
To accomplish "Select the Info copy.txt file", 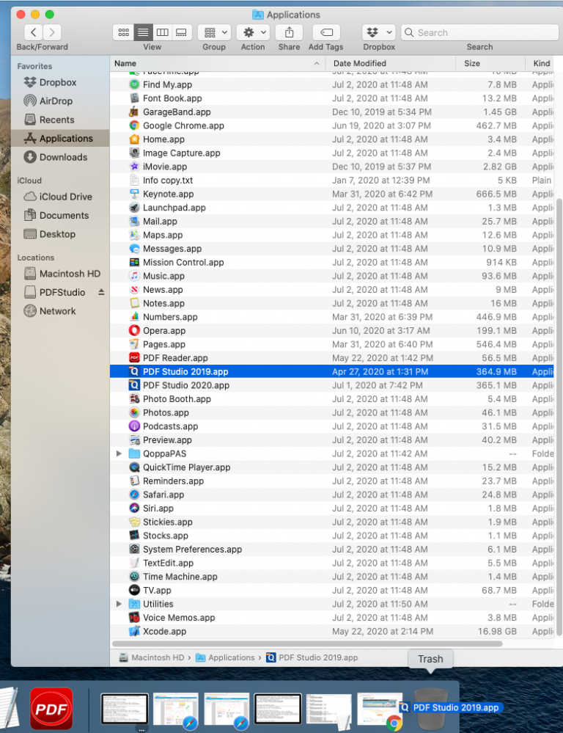I will [332, 180].
